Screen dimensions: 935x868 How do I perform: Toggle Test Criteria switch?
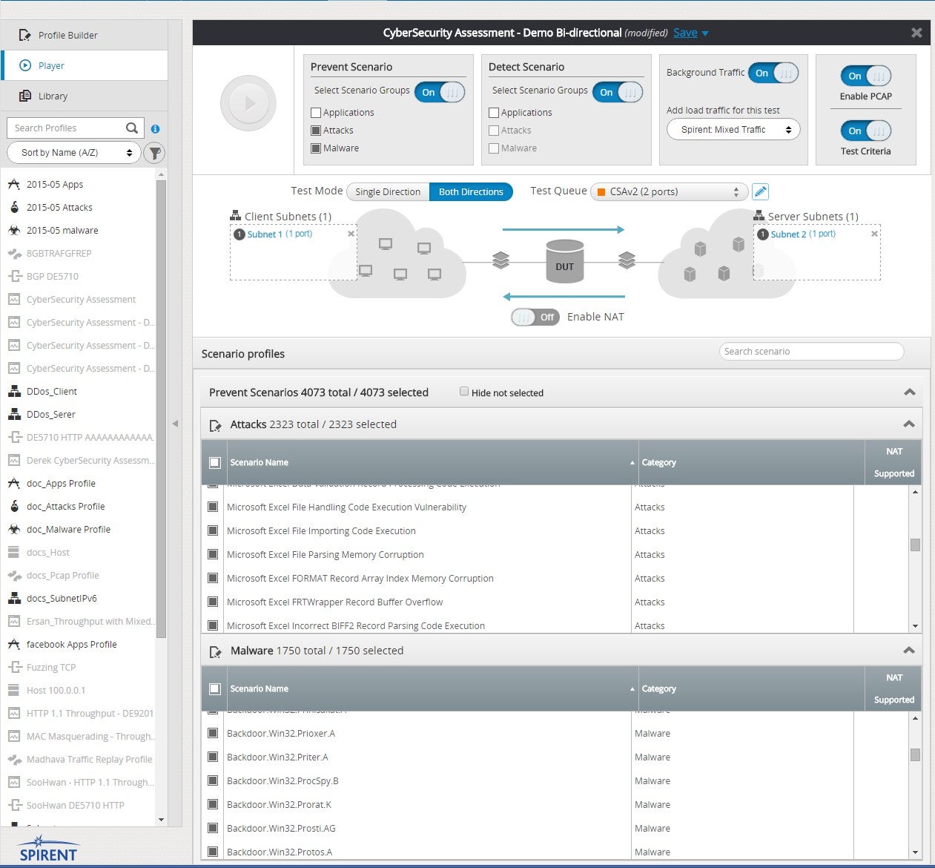866,131
